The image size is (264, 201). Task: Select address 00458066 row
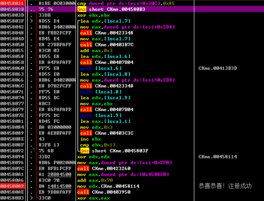pos(12,80)
